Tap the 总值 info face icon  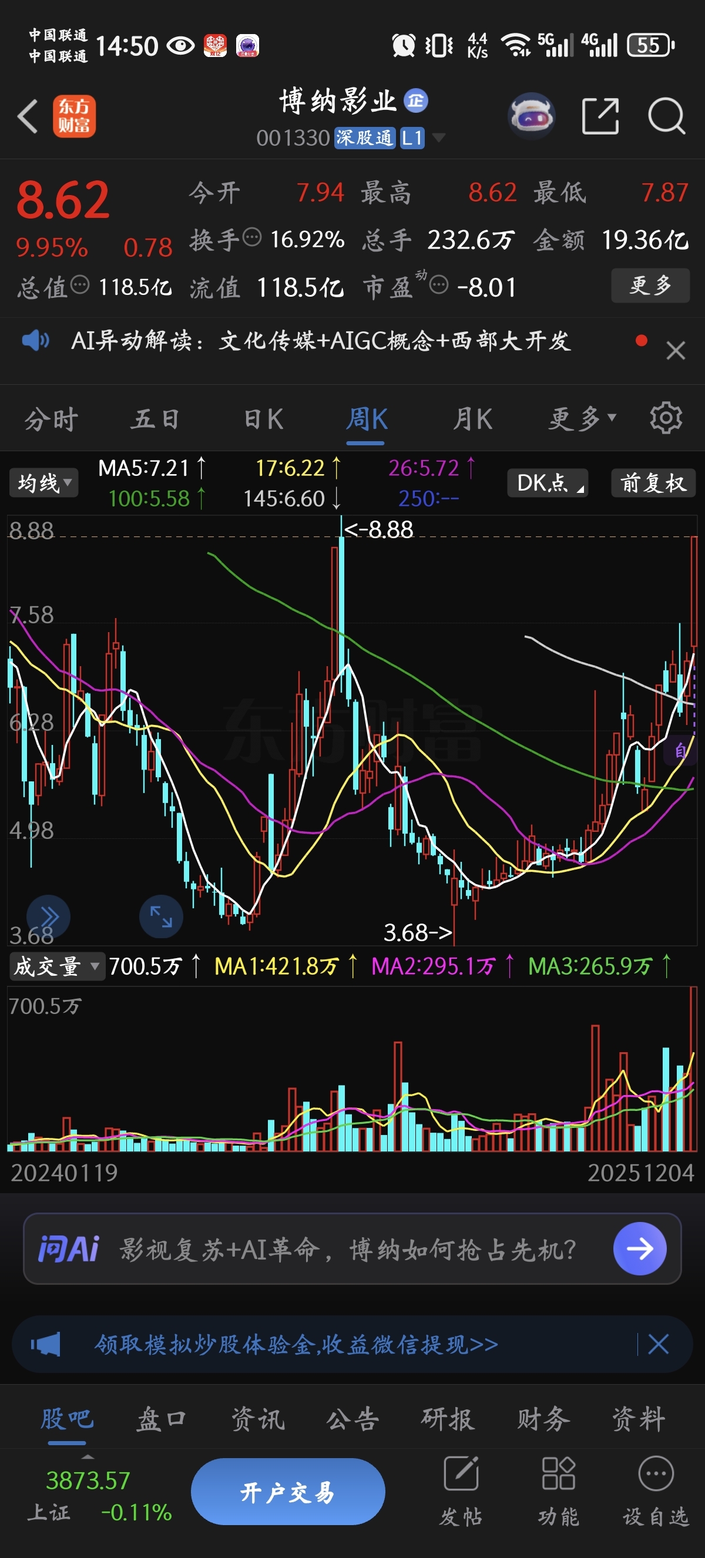[x=80, y=284]
